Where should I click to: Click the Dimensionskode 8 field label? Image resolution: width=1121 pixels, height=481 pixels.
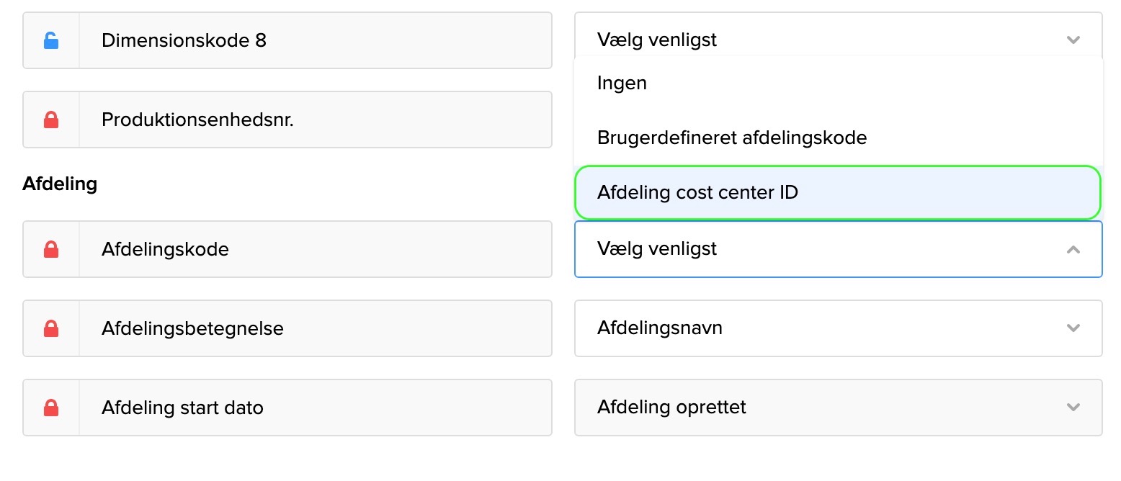[184, 40]
